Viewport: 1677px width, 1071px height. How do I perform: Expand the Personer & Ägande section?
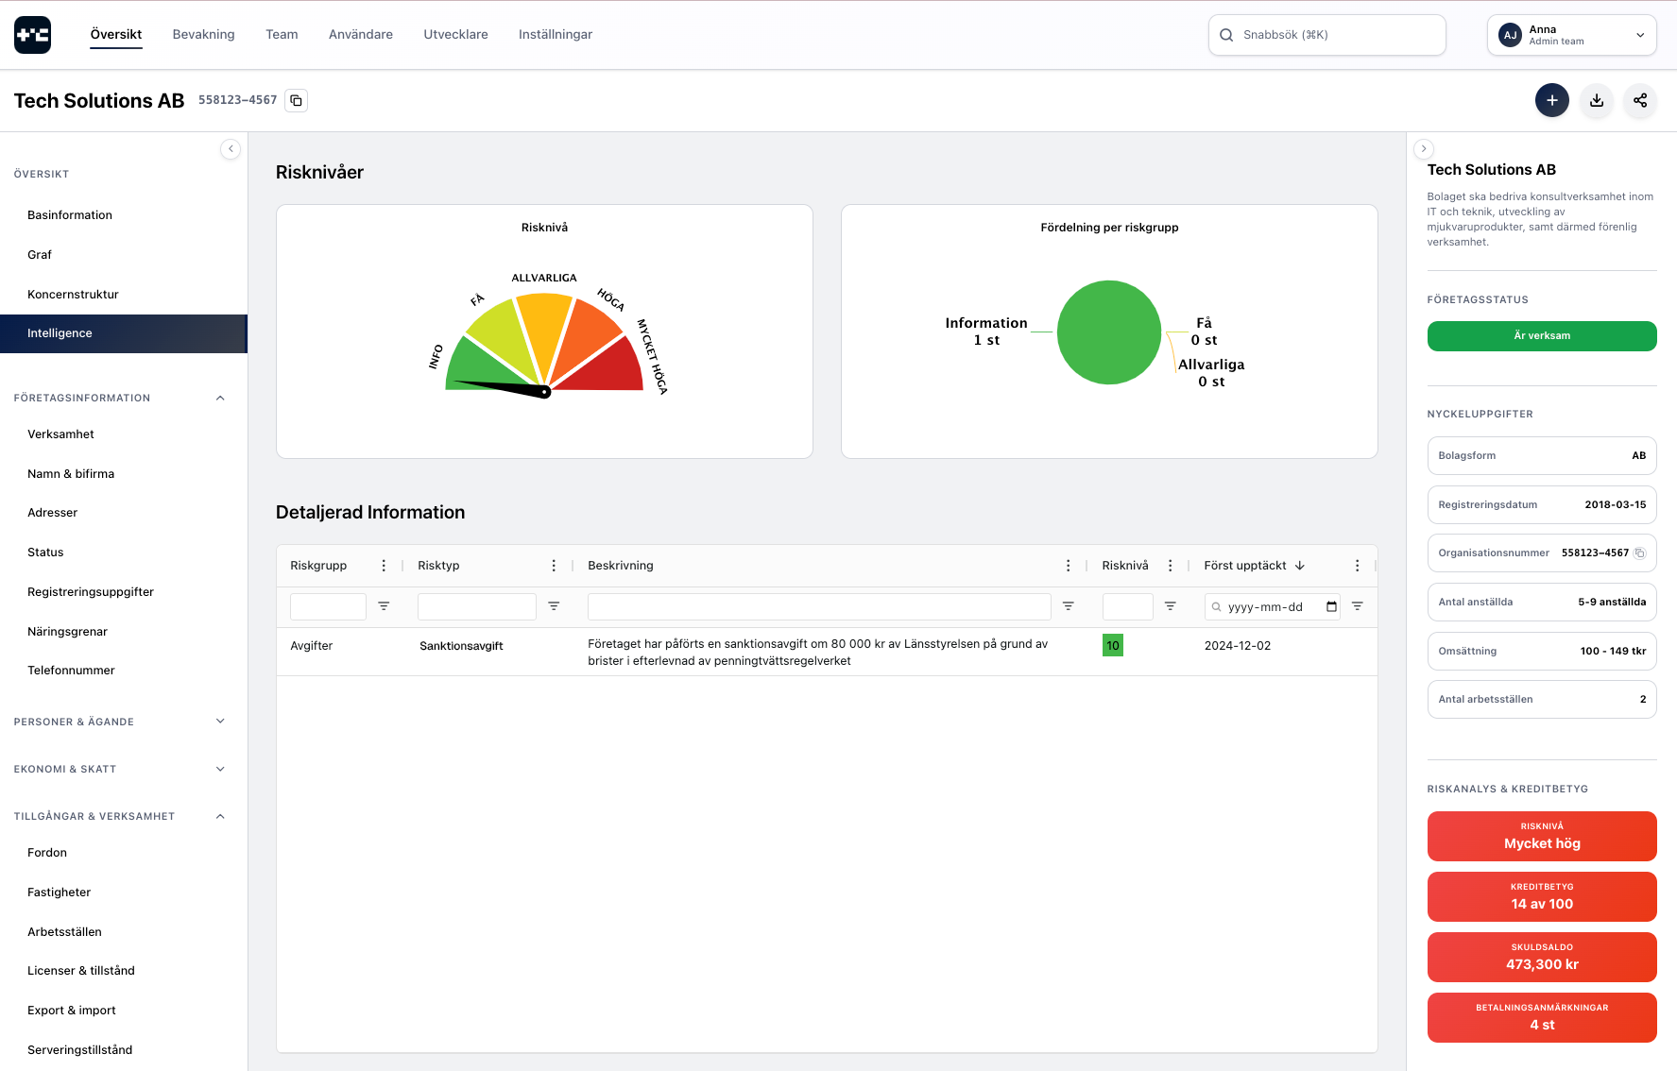tap(220, 722)
